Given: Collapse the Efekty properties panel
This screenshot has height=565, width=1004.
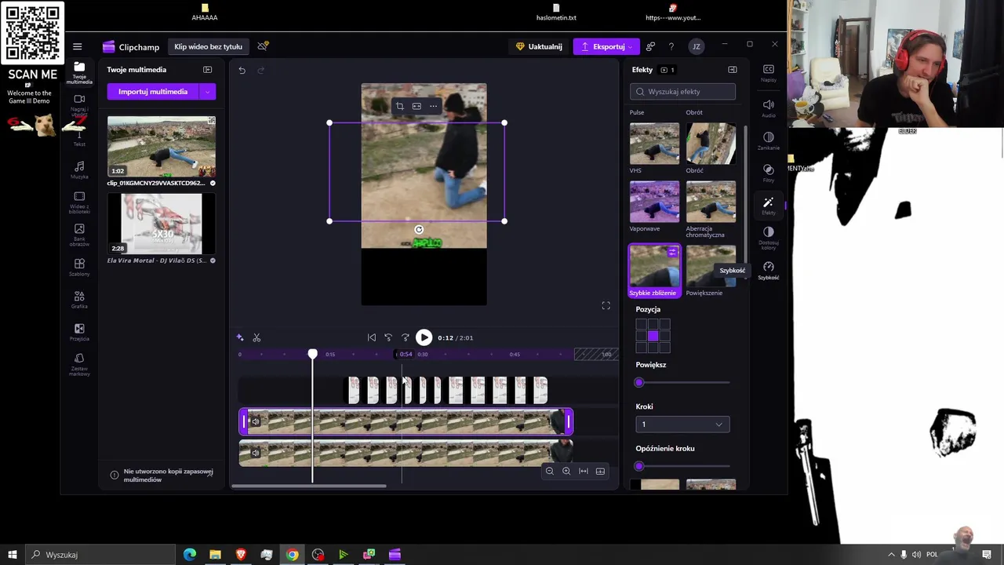Looking at the screenshot, I should pyautogui.click(x=732, y=70).
